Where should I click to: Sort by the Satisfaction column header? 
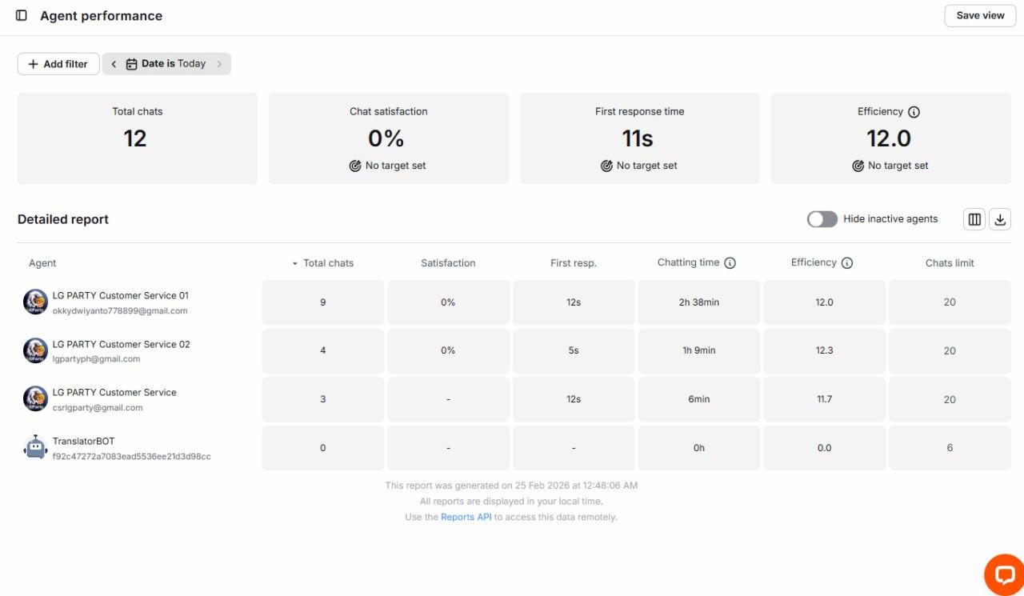(448, 263)
